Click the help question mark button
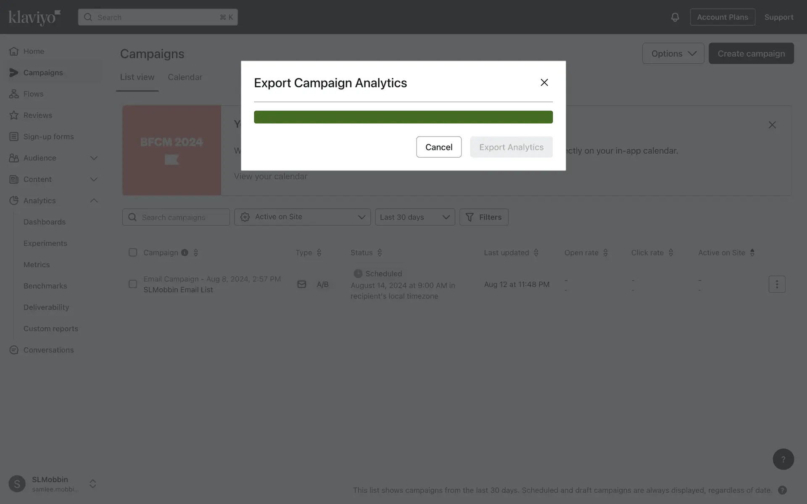 (783, 459)
